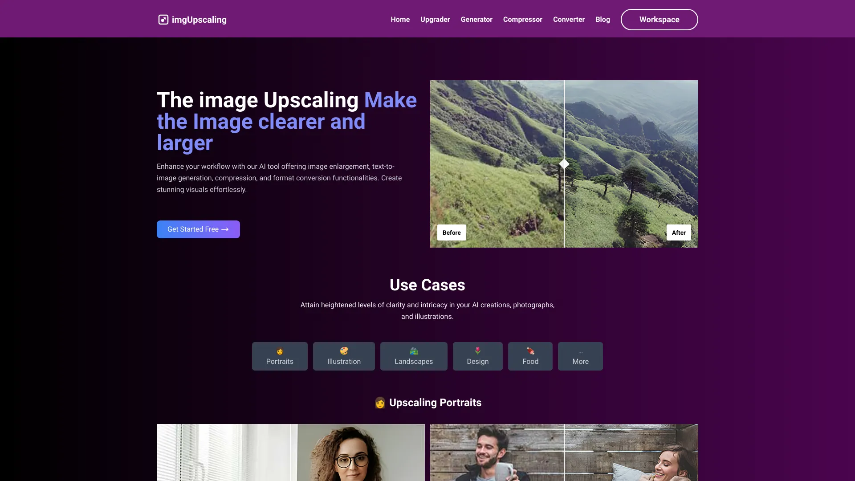Click the After image label toggle
This screenshot has height=481, width=855.
[x=678, y=232]
